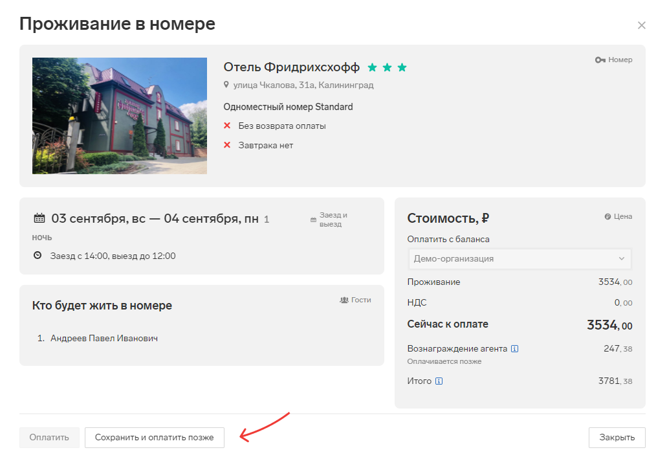This screenshot has height=461, width=667.
Task: Click the third green star rating icon
Action: [402, 67]
